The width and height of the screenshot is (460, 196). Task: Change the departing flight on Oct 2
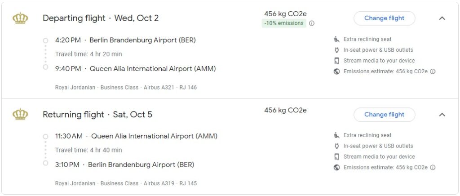pos(384,18)
